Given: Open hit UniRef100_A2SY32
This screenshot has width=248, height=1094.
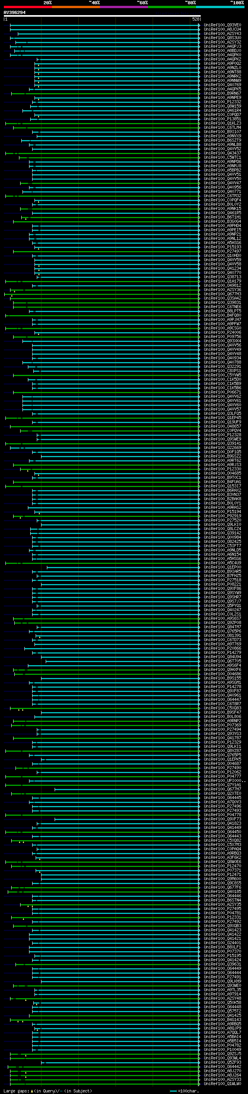Looking at the screenshot, I should (222, 42).
